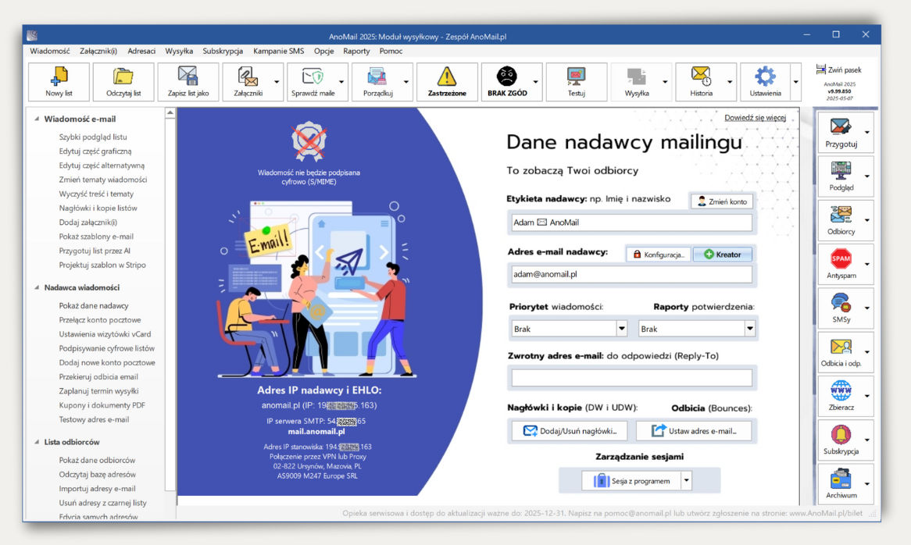Screen dimensions: 911x545
Task: Open the Pomoc menu
Action: [x=391, y=51]
